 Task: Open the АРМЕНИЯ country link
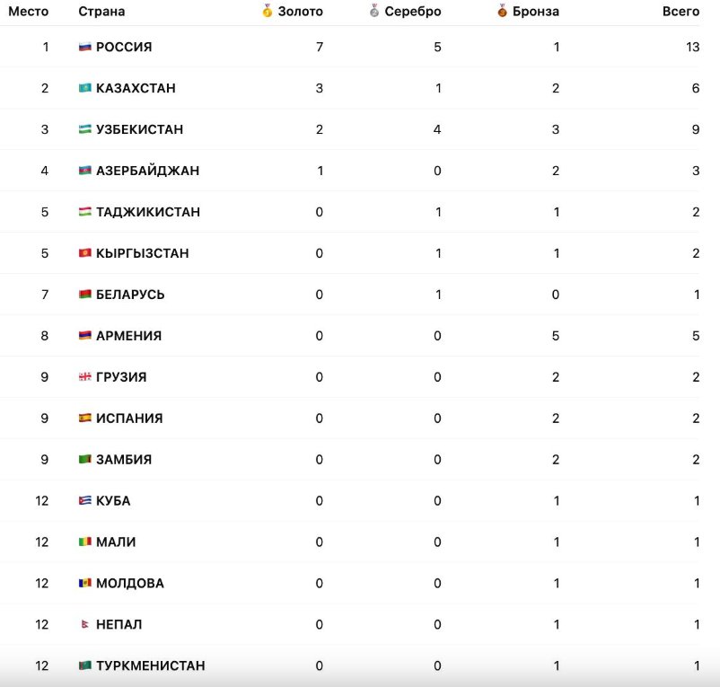point(128,336)
